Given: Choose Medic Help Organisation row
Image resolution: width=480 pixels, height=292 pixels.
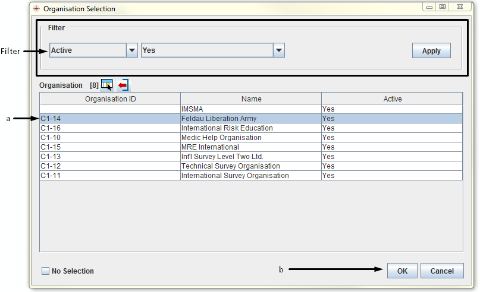Looking at the screenshot, I should pyautogui.click(x=221, y=138).
